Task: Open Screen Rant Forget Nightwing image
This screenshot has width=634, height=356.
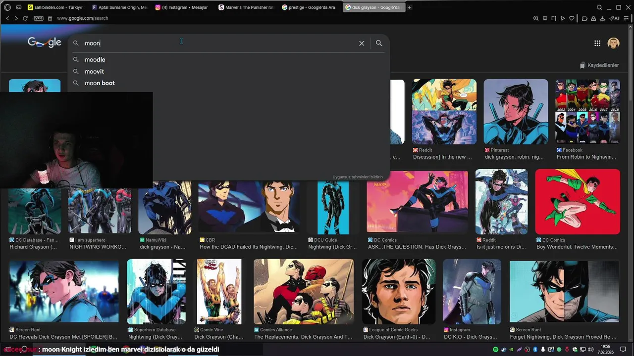Action: [x=564, y=292]
